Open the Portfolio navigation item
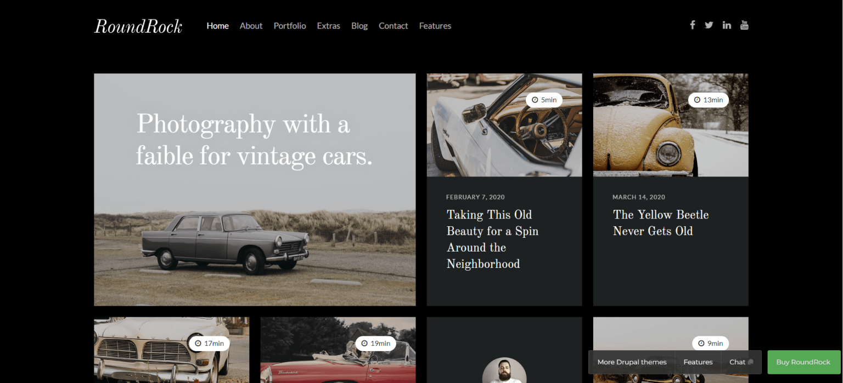 (290, 26)
